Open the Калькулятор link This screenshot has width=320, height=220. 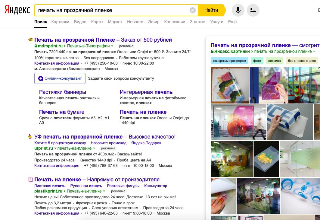click(x=156, y=186)
